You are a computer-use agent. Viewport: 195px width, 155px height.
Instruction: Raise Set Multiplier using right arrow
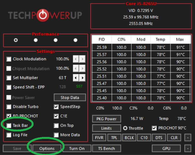tap(82, 78)
